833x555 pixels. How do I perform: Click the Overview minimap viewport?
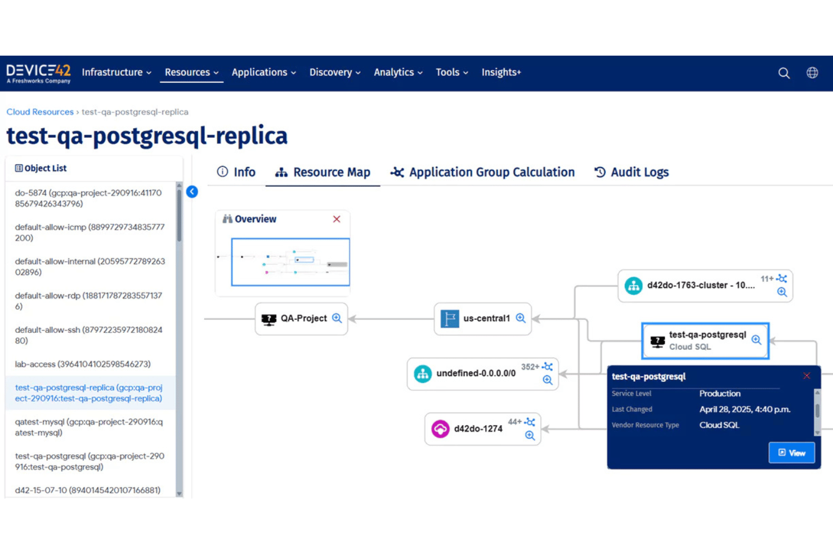coord(290,262)
